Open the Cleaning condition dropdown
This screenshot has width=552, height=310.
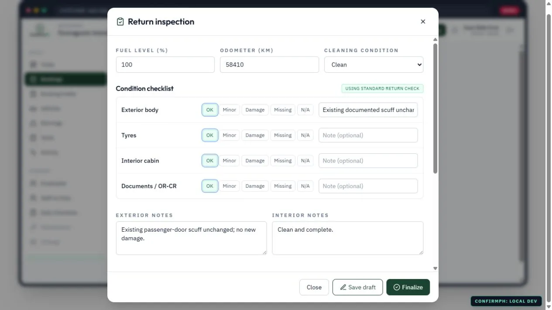coord(374,64)
